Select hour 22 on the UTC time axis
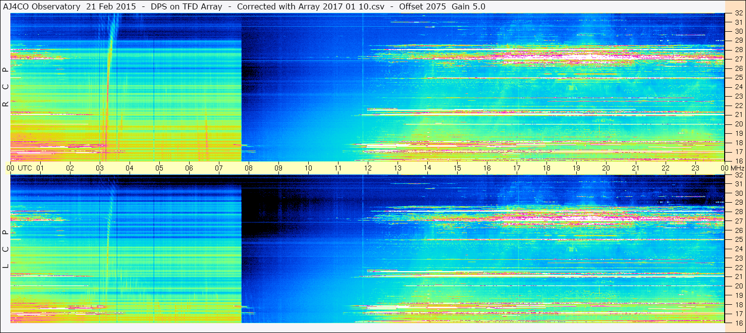This screenshot has width=746, height=333. tap(666, 168)
